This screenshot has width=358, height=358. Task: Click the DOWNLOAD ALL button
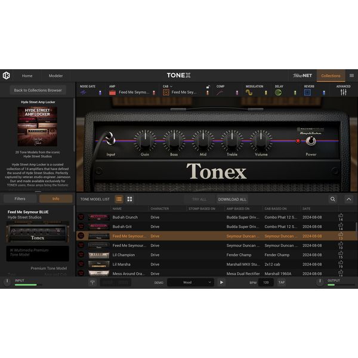point(232,199)
